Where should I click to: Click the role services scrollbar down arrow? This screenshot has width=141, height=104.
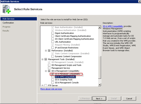[100, 85]
